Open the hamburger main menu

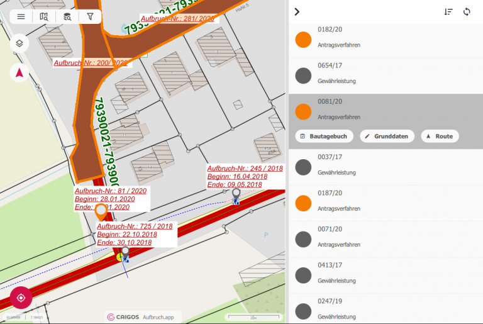click(x=21, y=16)
